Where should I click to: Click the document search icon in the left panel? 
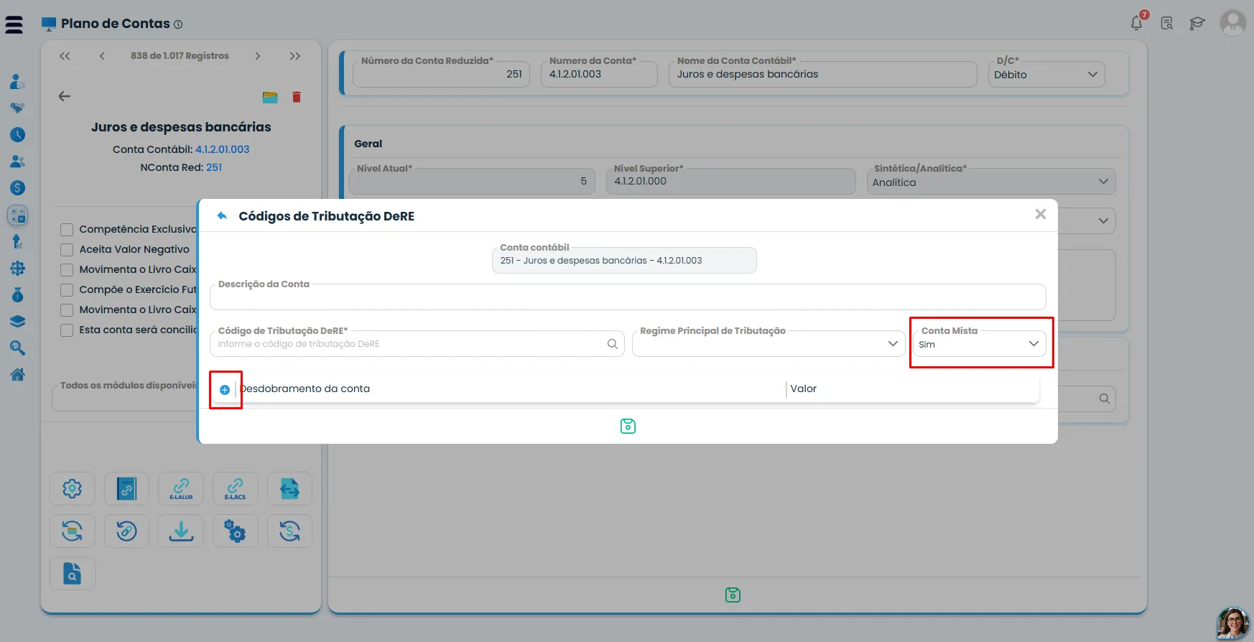(73, 574)
